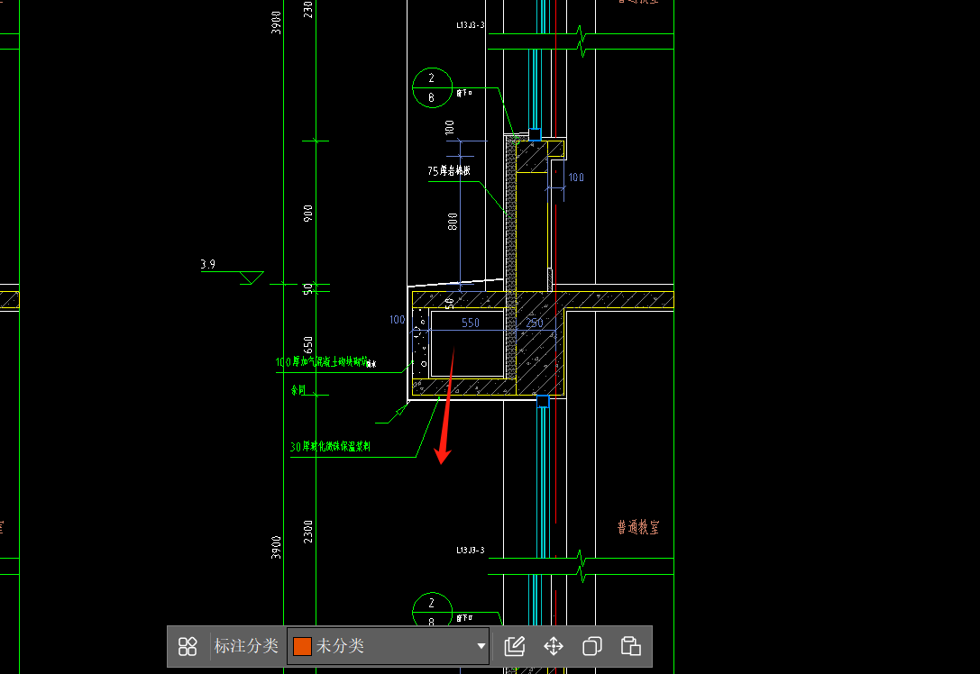Image resolution: width=980 pixels, height=674 pixels.
Task: Click the paste clipboard icon
Action: point(630,646)
